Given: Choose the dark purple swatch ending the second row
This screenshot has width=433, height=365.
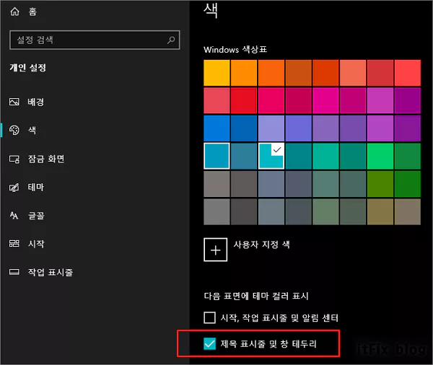Looking at the screenshot, I should [x=408, y=100].
